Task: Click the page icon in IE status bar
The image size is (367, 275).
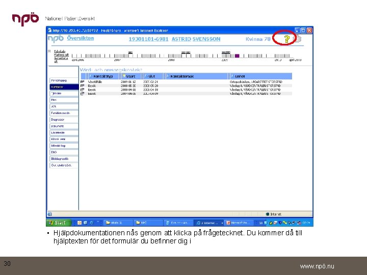Action: pos(49,214)
